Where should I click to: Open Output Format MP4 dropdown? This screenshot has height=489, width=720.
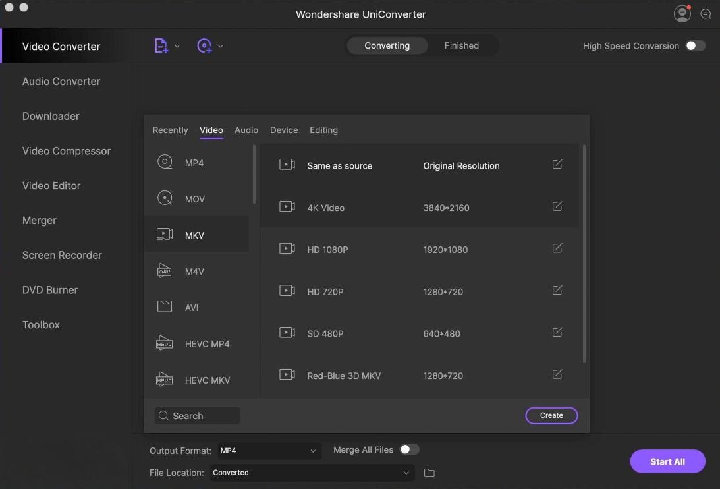coord(269,451)
